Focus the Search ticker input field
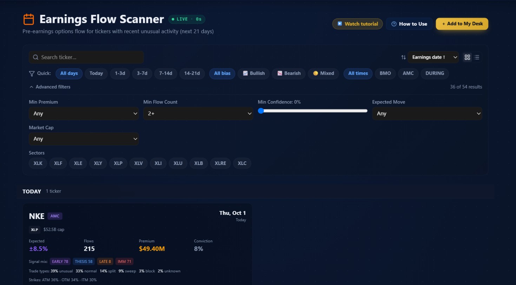The width and height of the screenshot is (516, 285). pyautogui.click(x=86, y=57)
